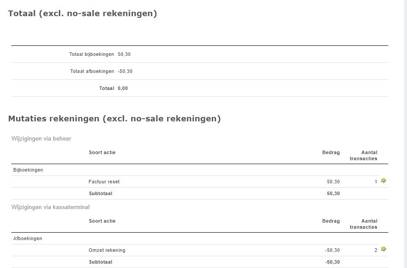Viewport: 407px width, 268px height.
Task: Click the Totaal afboekingen label
Action: [x=92, y=71]
